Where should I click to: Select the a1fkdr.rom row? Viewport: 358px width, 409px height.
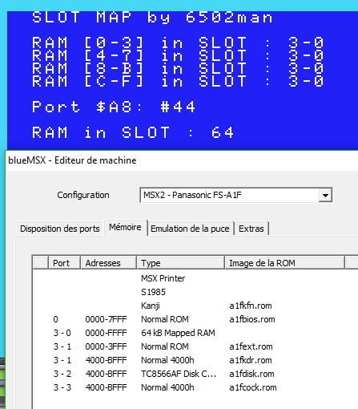[195, 360]
